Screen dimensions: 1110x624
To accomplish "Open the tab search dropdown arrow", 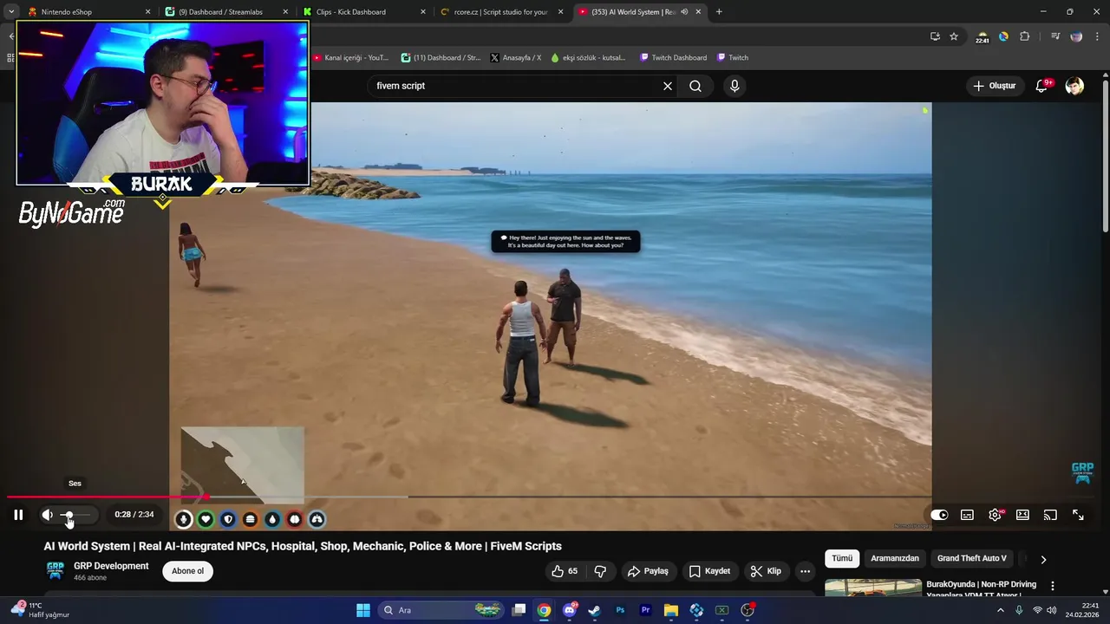I will pyautogui.click(x=10, y=12).
